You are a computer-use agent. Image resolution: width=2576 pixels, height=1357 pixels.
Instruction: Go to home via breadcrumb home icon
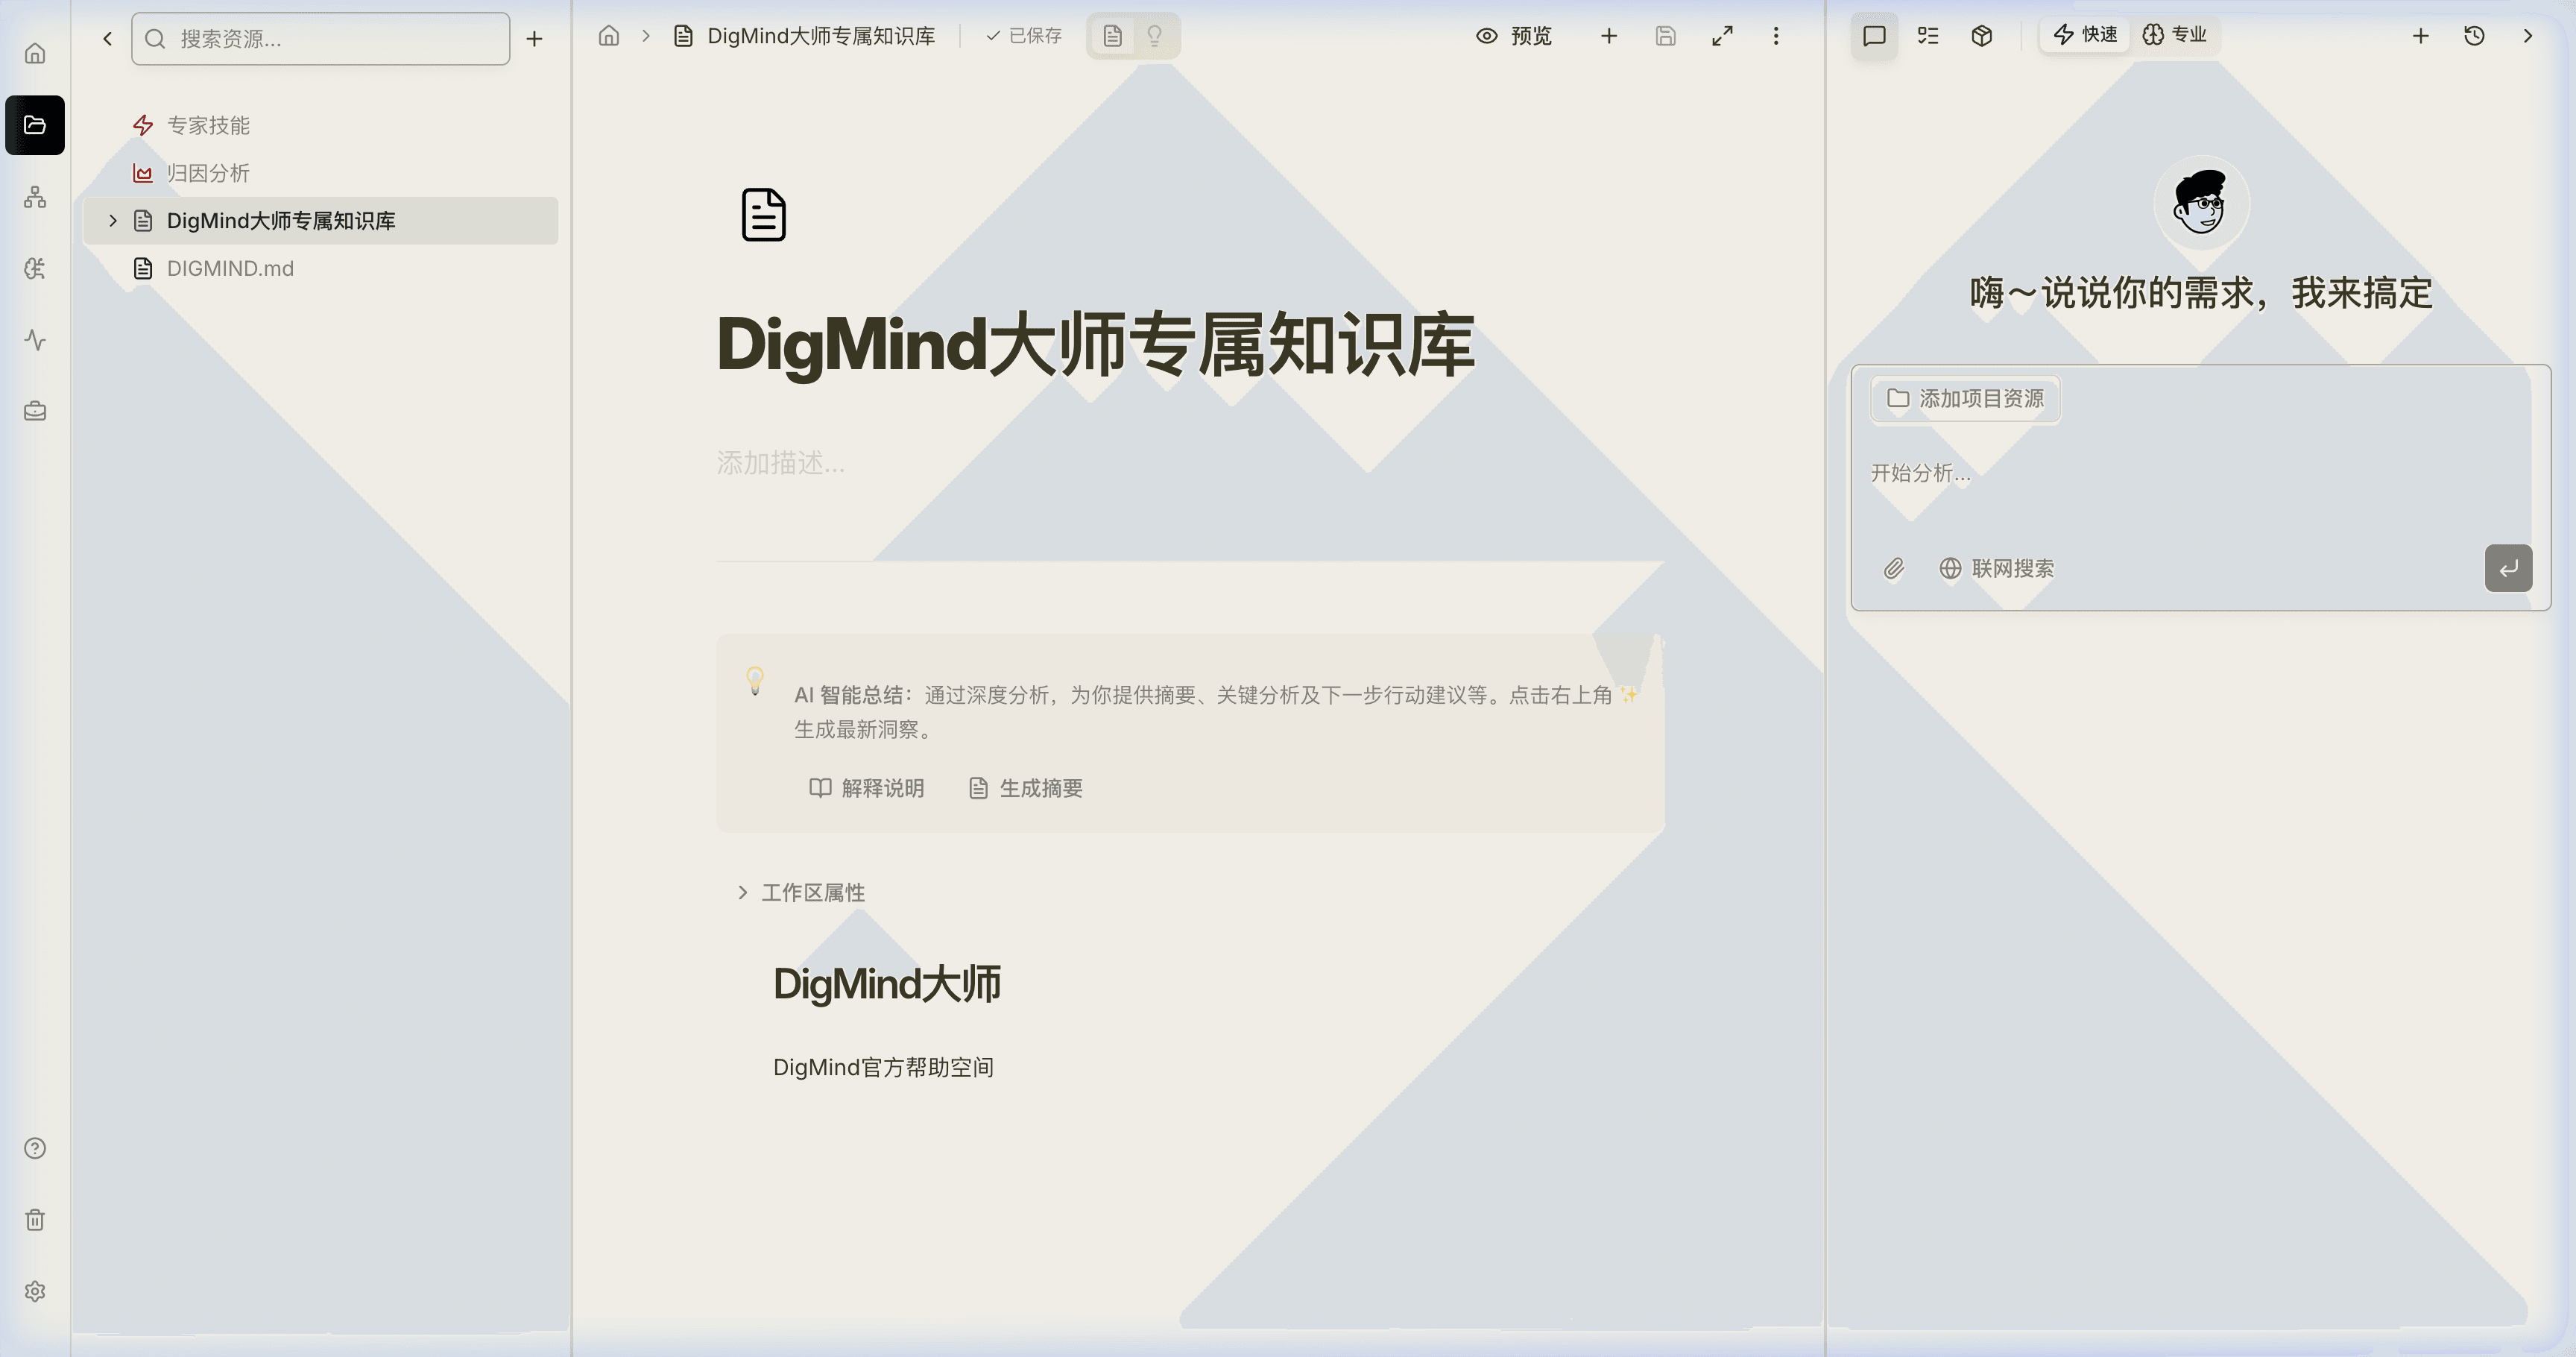(609, 36)
